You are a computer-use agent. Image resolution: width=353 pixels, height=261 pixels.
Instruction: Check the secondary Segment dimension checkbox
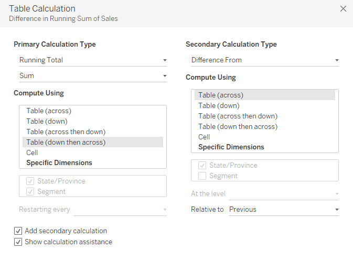tap(202, 176)
